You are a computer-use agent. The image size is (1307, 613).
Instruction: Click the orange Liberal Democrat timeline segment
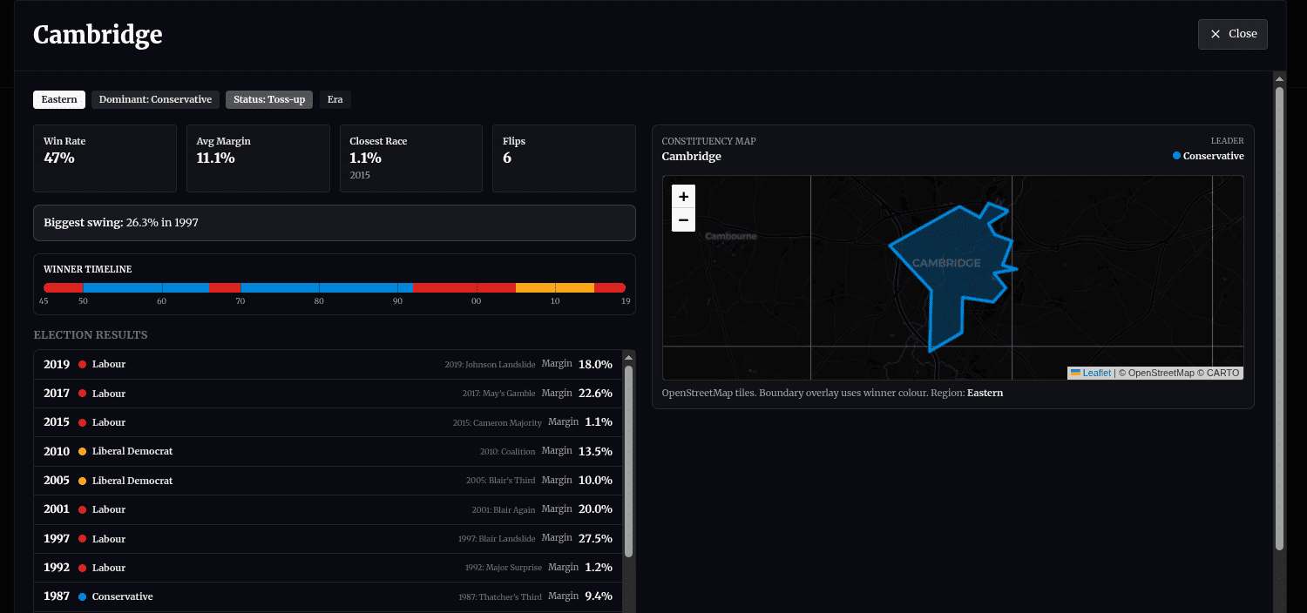[554, 287]
